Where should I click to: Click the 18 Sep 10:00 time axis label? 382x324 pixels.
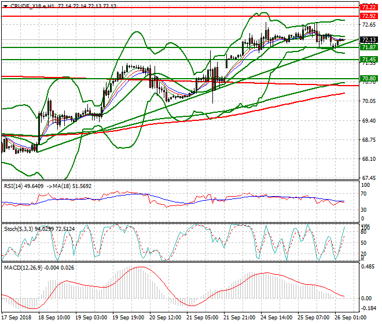click(55, 318)
